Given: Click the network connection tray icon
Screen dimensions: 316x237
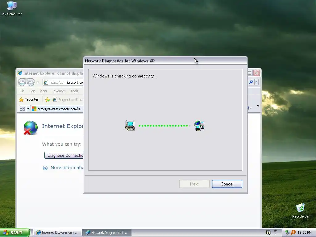Looking at the screenshot, I should click(287, 232).
